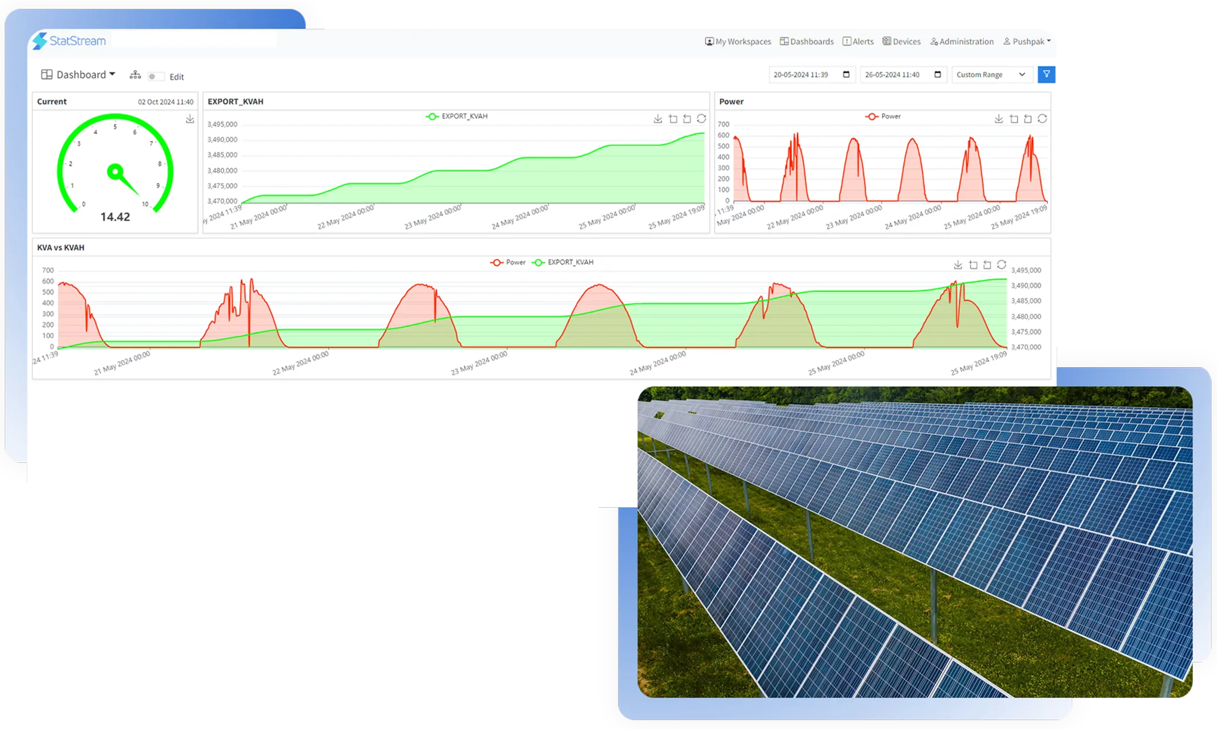This screenshot has height=729, width=1217.
Task: Click the solar panel farm photo
Action: pyautogui.click(x=915, y=542)
